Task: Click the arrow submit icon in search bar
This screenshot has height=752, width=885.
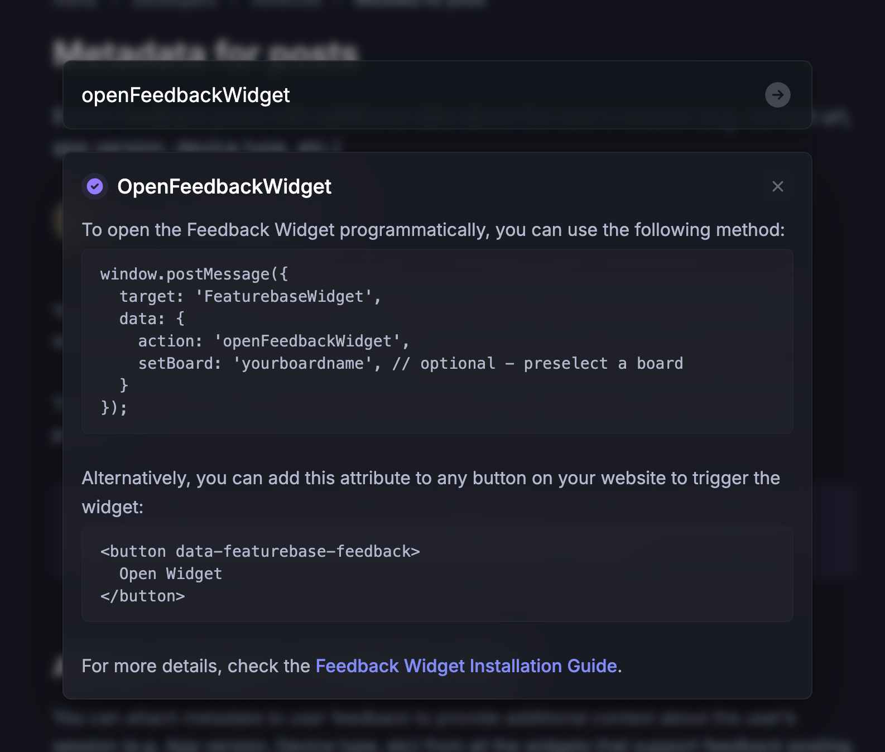Action: [777, 95]
